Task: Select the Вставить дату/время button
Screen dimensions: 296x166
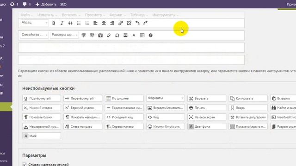Action: 248,117
